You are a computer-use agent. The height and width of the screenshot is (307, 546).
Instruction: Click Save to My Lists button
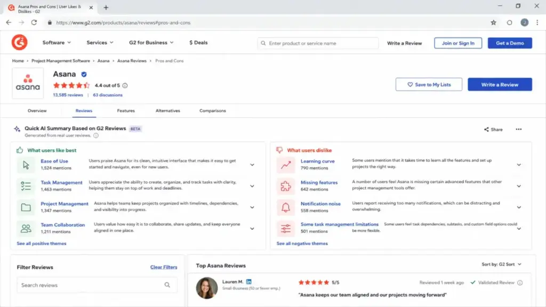(x=429, y=85)
